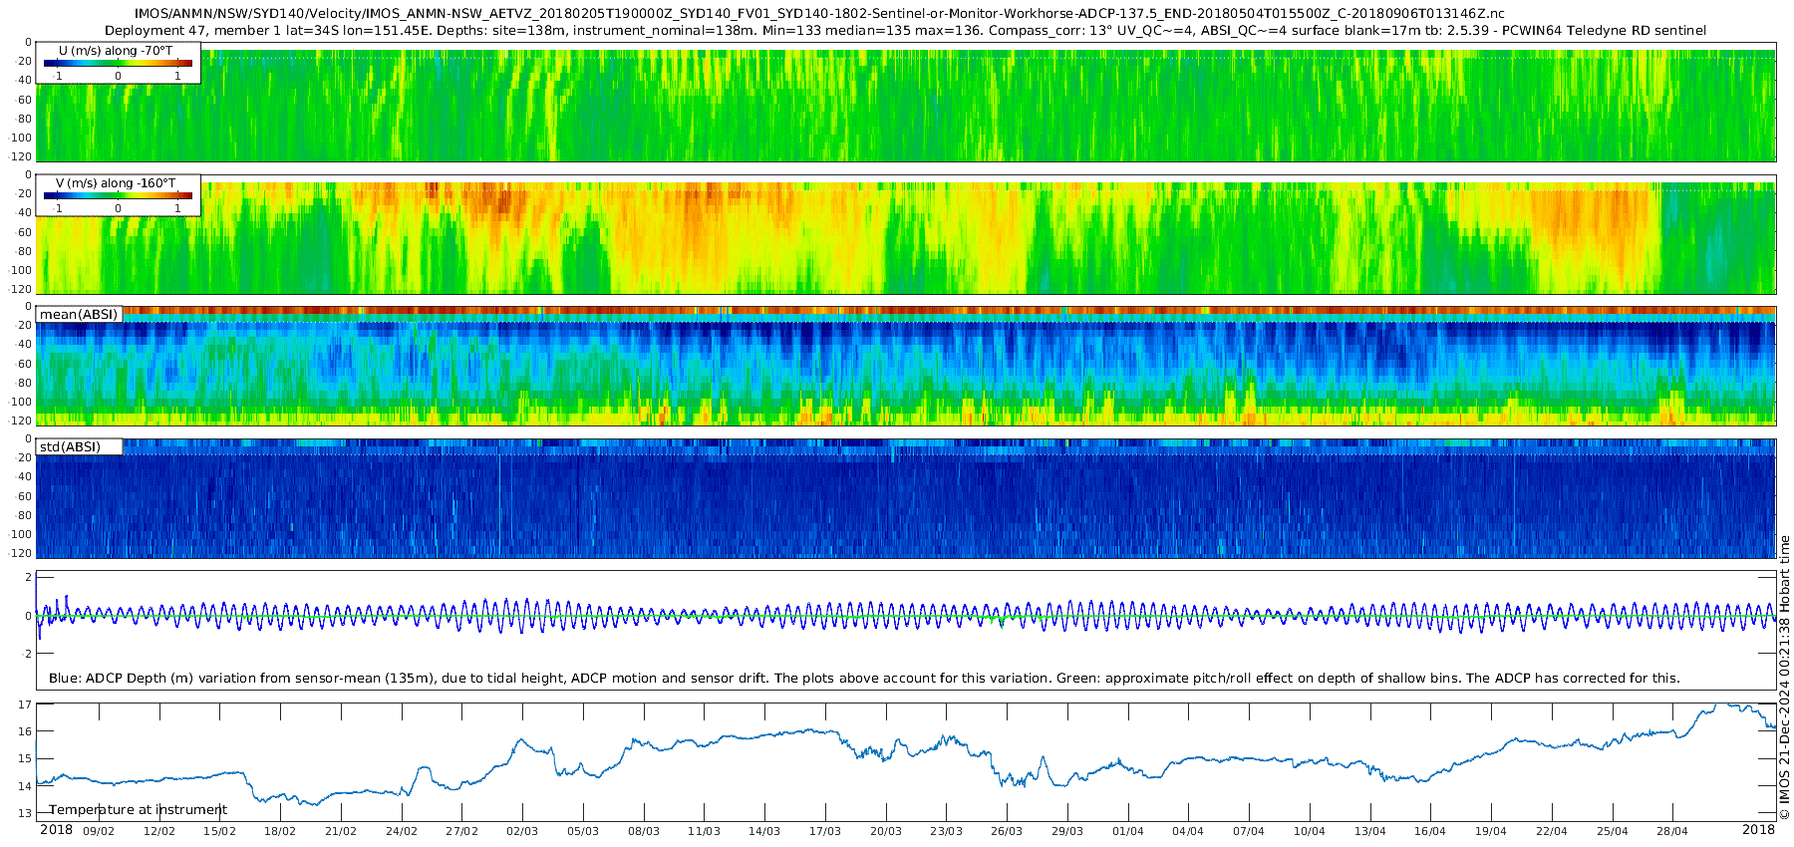Click the 13 tick on temperature axis

25,813
